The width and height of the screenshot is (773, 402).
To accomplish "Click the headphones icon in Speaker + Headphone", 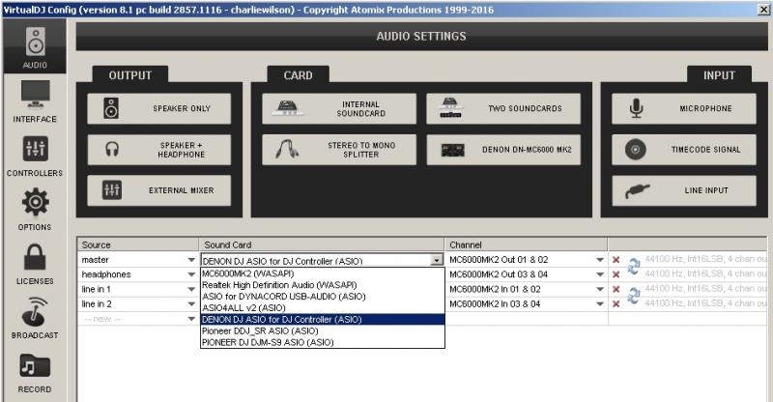I will tap(112, 150).
